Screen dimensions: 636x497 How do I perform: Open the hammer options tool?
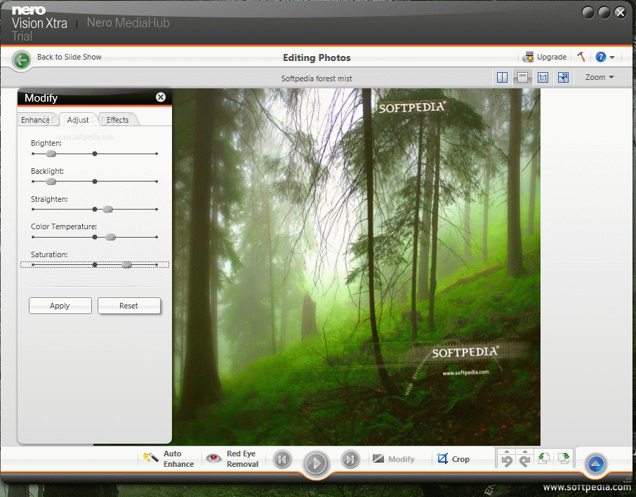581,57
